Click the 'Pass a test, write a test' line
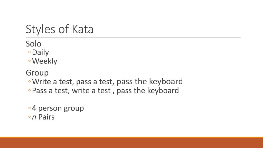 [105, 91]
